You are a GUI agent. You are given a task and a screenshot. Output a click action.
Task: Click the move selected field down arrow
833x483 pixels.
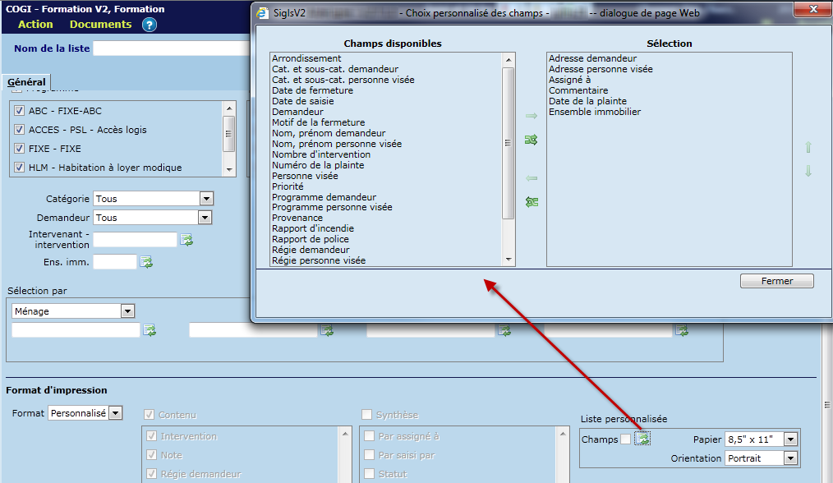click(x=808, y=171)
